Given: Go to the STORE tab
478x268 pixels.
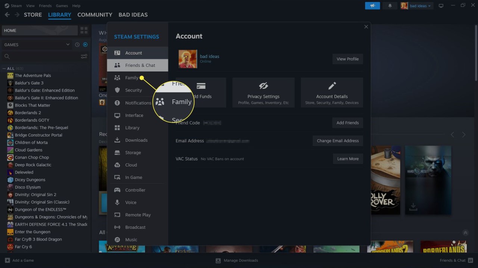Looking at the screenshot, I should point(33,15).
